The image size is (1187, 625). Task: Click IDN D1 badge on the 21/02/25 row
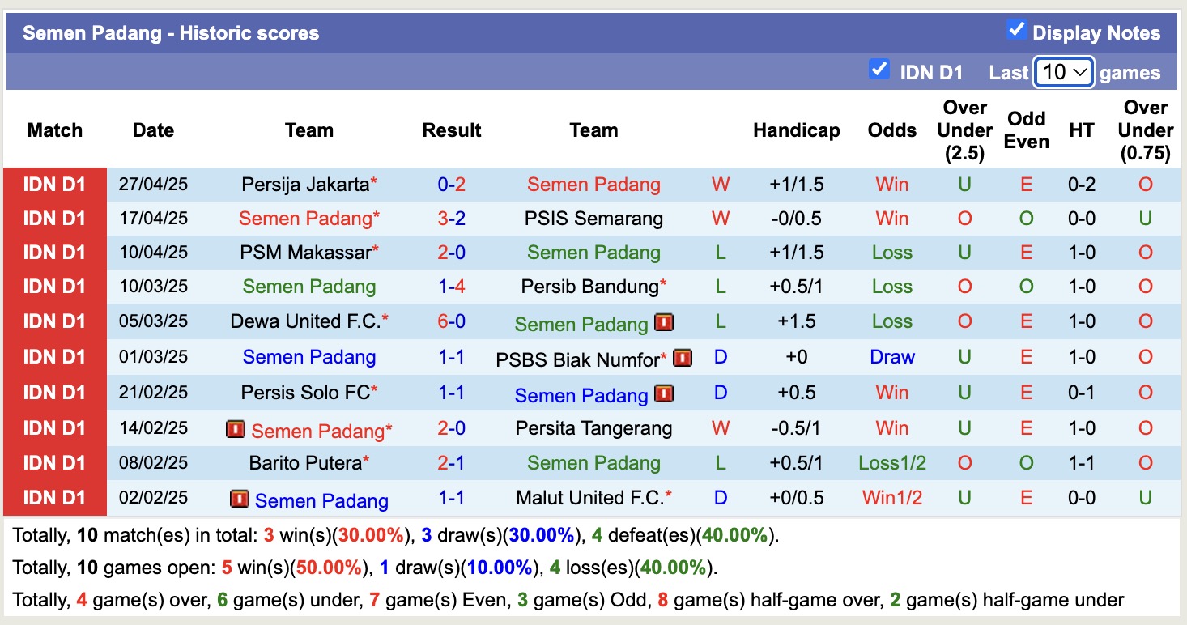53,393
